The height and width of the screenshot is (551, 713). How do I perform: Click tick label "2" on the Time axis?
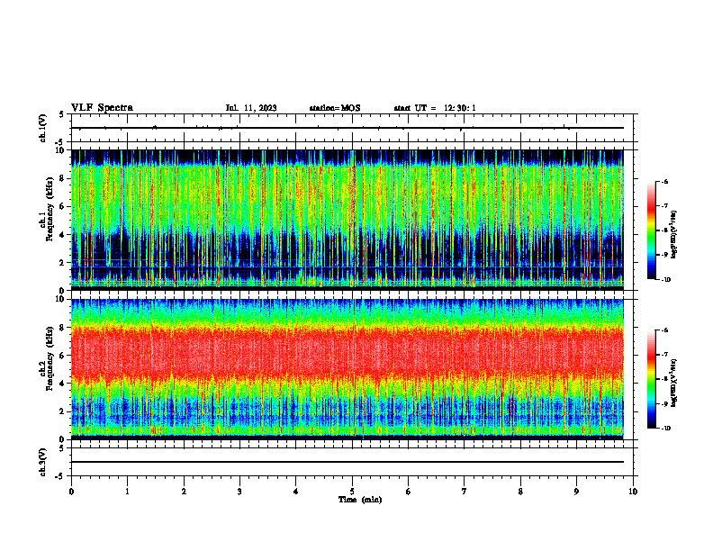[184, 491]
